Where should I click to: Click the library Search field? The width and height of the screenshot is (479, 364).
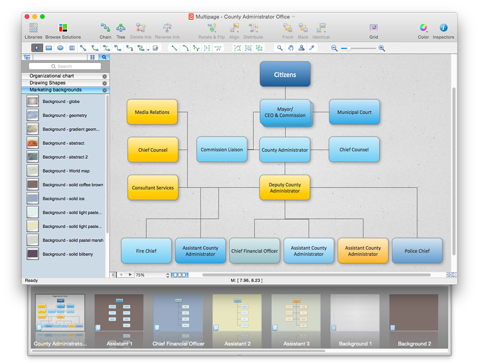(65, 66)
